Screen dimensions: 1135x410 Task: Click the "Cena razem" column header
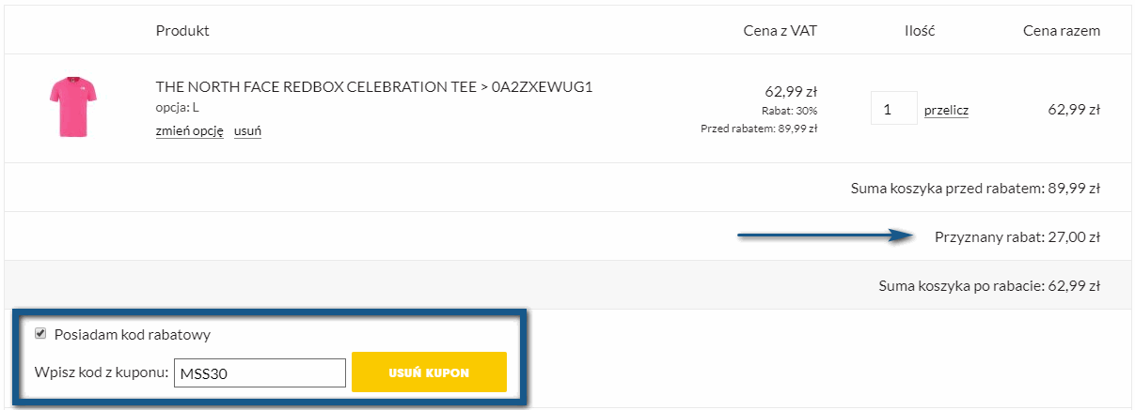coord(1061,31)
